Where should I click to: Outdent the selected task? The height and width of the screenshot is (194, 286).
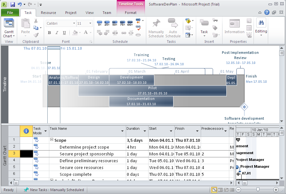(100, 33)
